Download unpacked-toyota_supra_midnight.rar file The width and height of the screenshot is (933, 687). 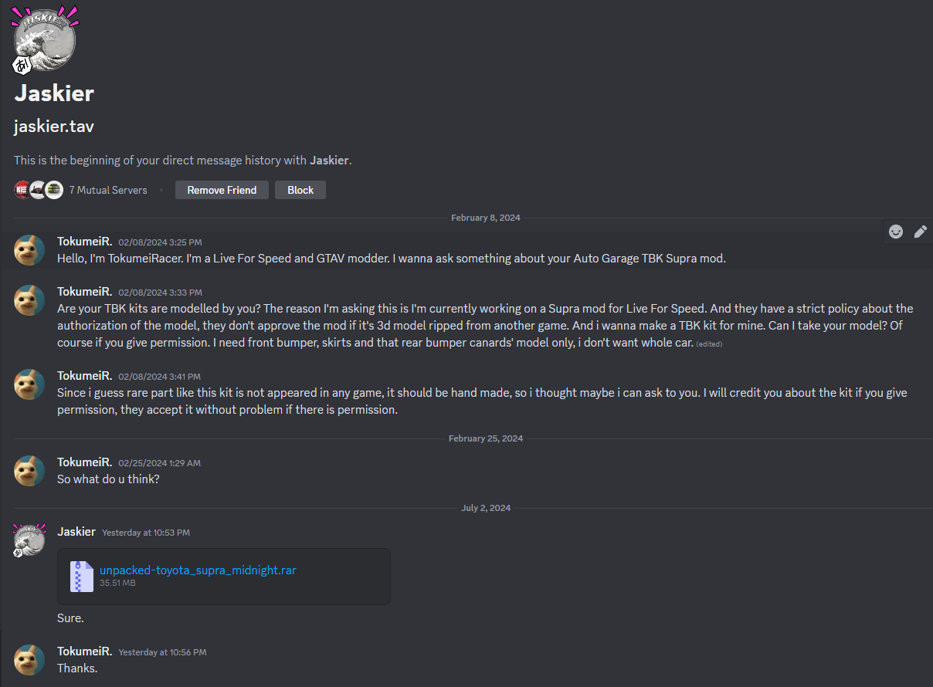(198, 570)
